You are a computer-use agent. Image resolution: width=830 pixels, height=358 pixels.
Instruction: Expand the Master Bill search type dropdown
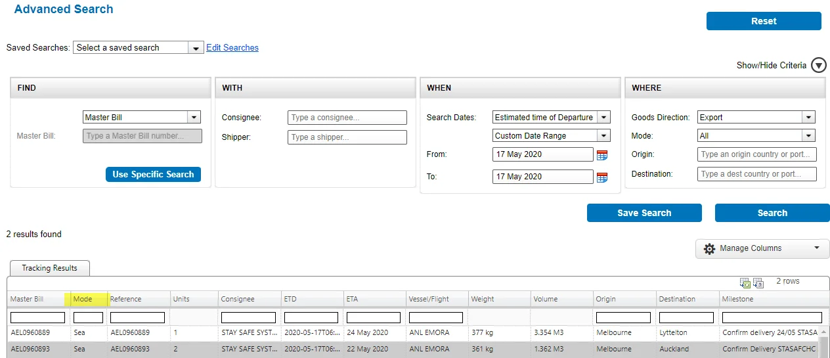(x=142, y=118)
